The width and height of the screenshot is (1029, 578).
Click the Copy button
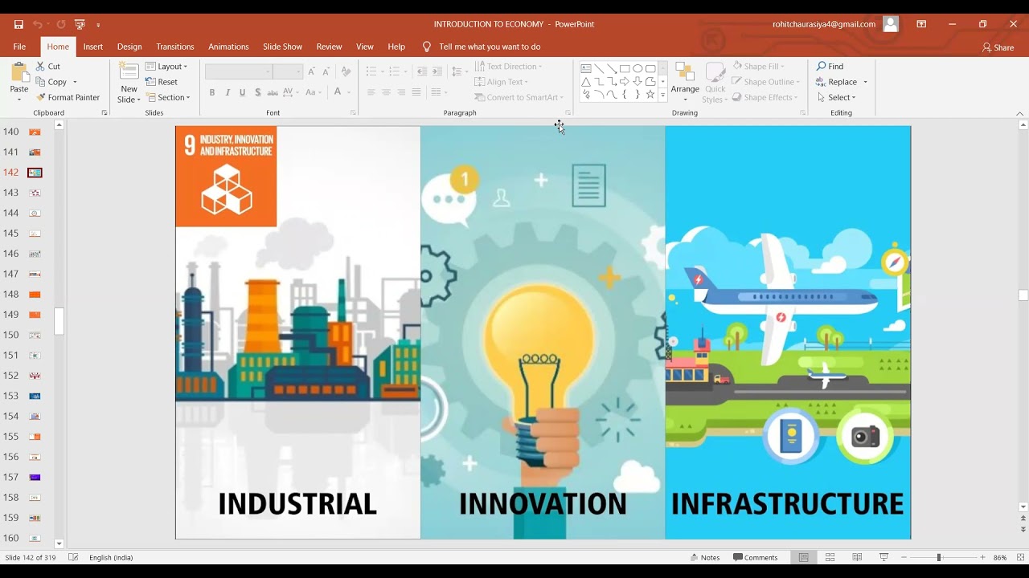(51, 82)
